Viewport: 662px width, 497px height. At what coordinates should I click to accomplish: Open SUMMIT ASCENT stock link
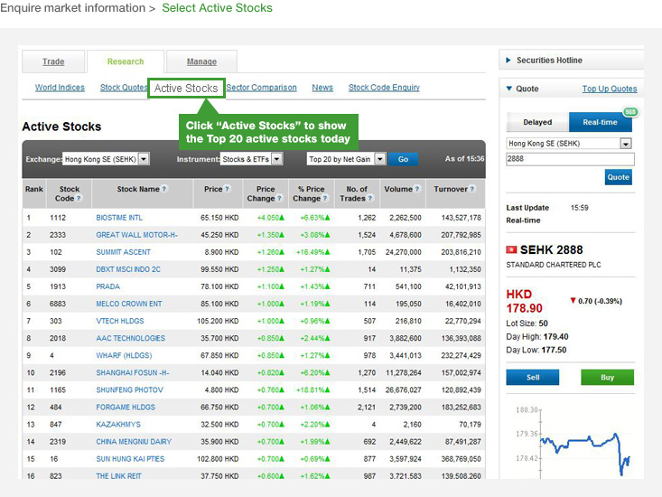[x=124, y=252]
